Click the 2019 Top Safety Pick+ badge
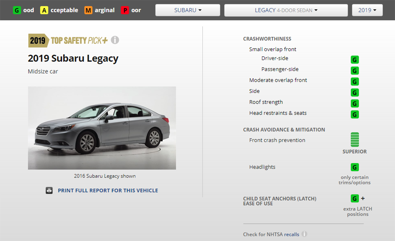This screenshot has width=395, height=241. [68, 40]
